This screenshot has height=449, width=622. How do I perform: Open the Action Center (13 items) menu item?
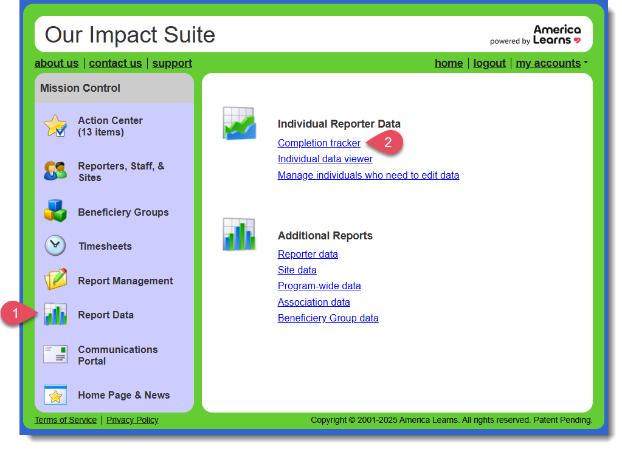pos(110,126)
